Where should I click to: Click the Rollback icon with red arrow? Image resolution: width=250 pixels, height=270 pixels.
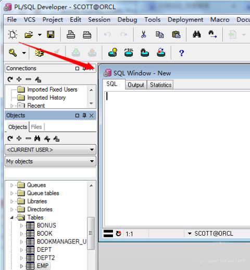pos(92,53)
